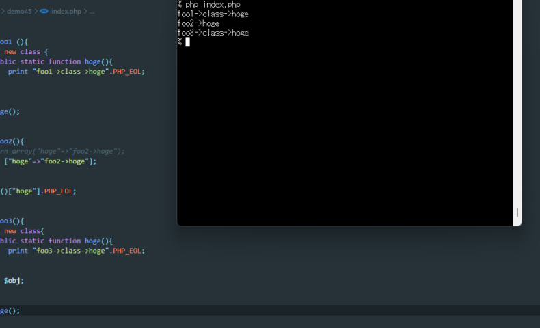Click the highlighted last 'ge();' code line
This screenshot has height=328, width=540.
tap(10, 311)
